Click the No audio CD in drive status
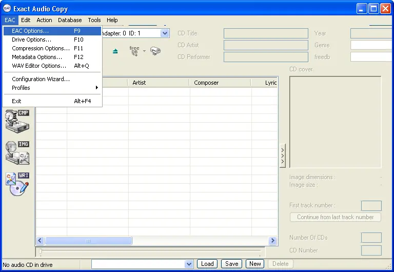The height and width of the screenshot is (272, 394). 28,265
